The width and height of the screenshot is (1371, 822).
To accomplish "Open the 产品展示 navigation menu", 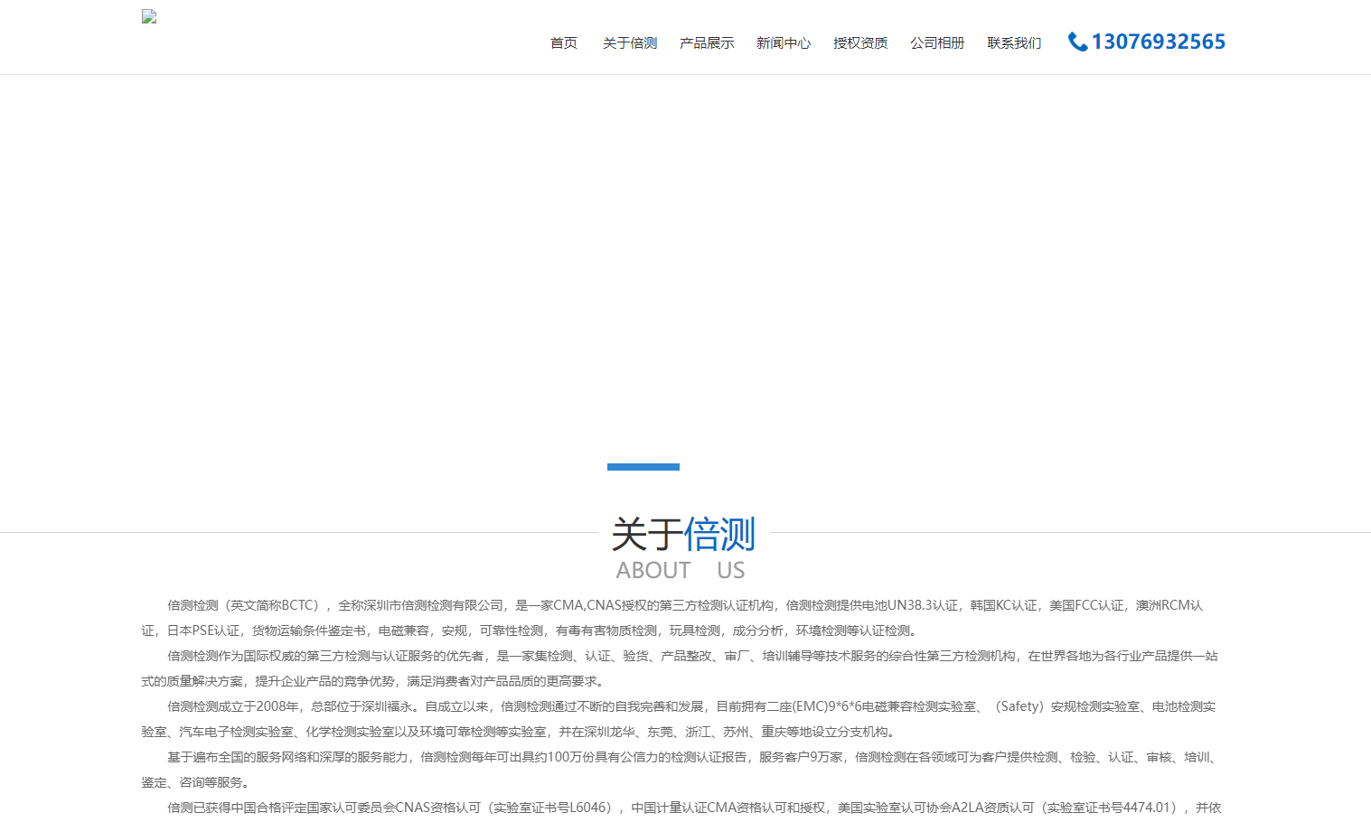I will coord(707,42).
